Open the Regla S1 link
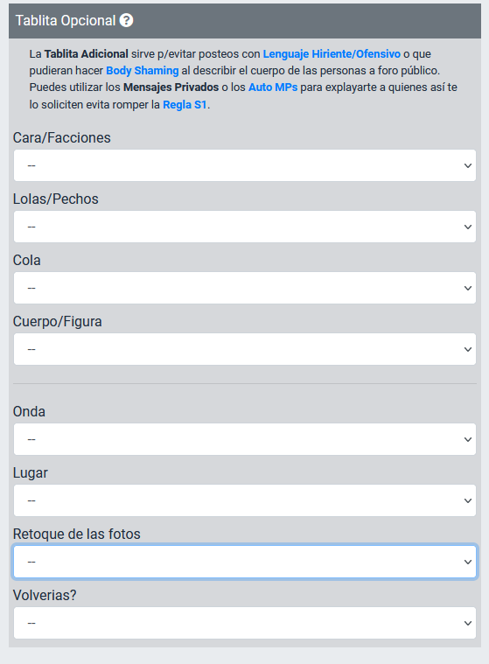The image size is (489, 664). [185, 105]
